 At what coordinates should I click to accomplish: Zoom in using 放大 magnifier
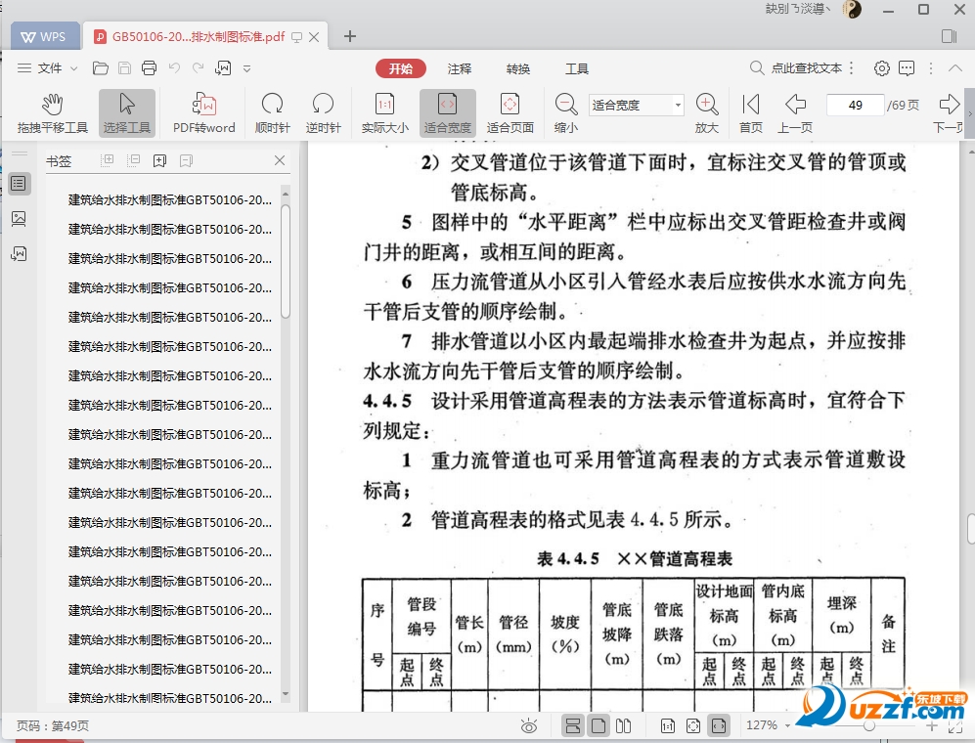coord(707,112)
